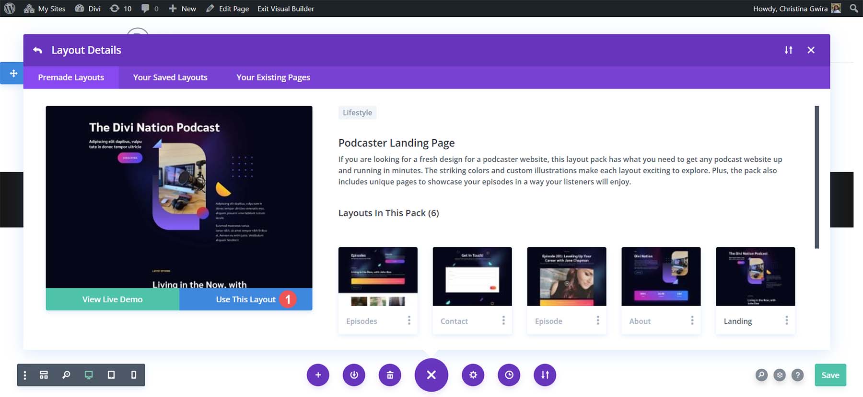This screenshot has width=863, height=397.
Task: Click the back arrow beside Layout Details
Action: point(37,50)
